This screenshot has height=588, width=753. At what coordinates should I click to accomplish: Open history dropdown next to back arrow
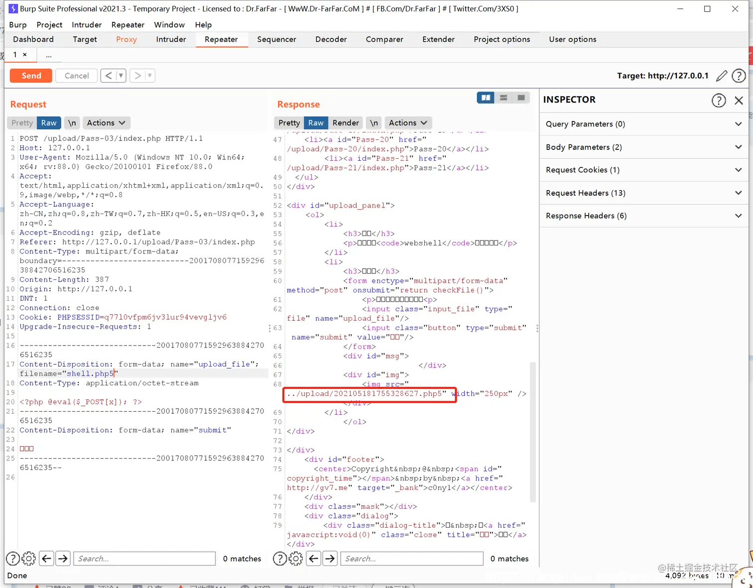(121, 76)
